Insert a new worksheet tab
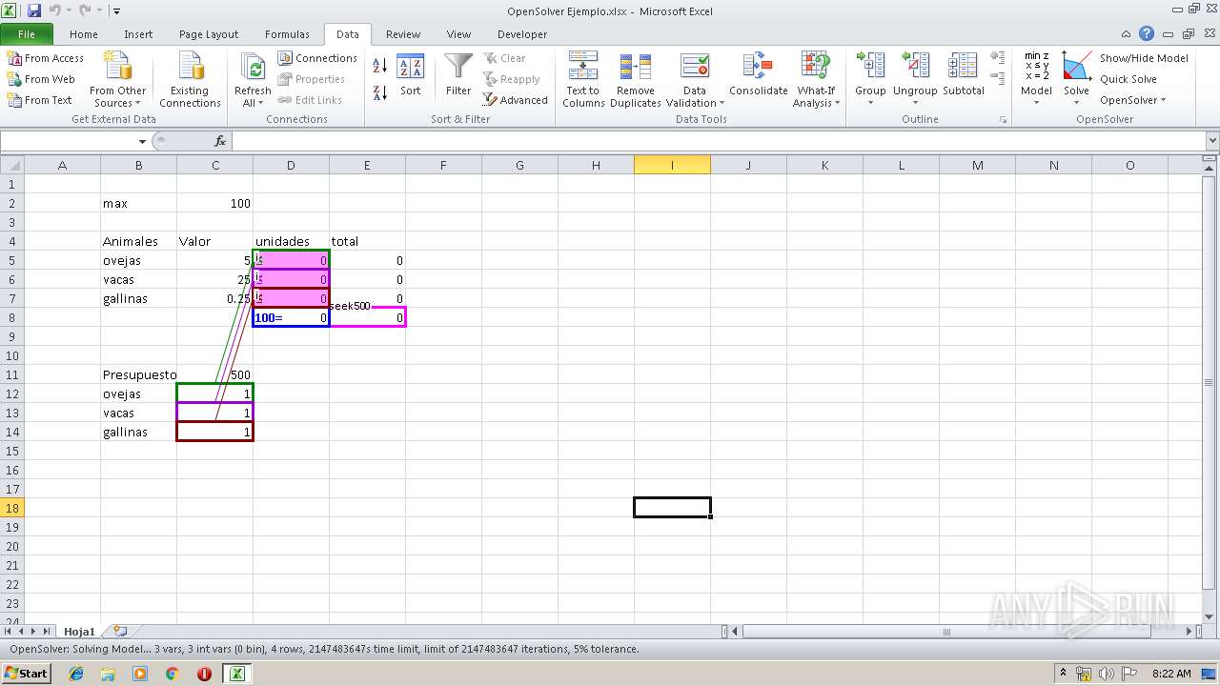Image resolution: width=1220 pixels, height=686 pixels. [120, 631]
